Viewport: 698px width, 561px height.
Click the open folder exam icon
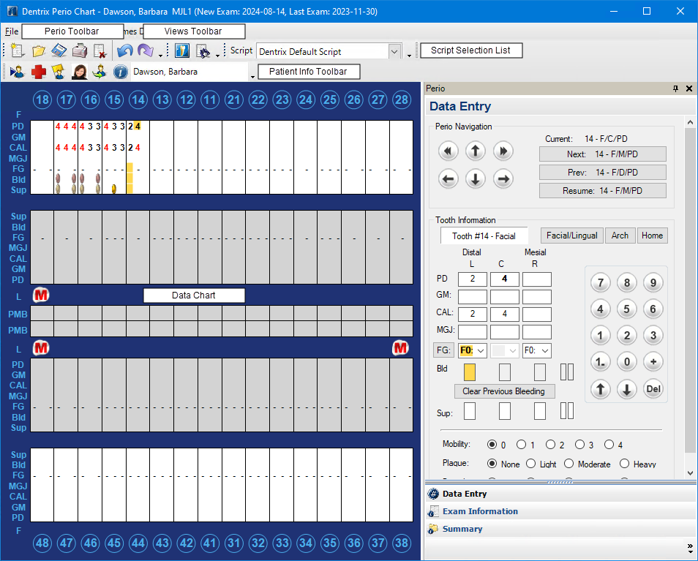coord(39,51)
